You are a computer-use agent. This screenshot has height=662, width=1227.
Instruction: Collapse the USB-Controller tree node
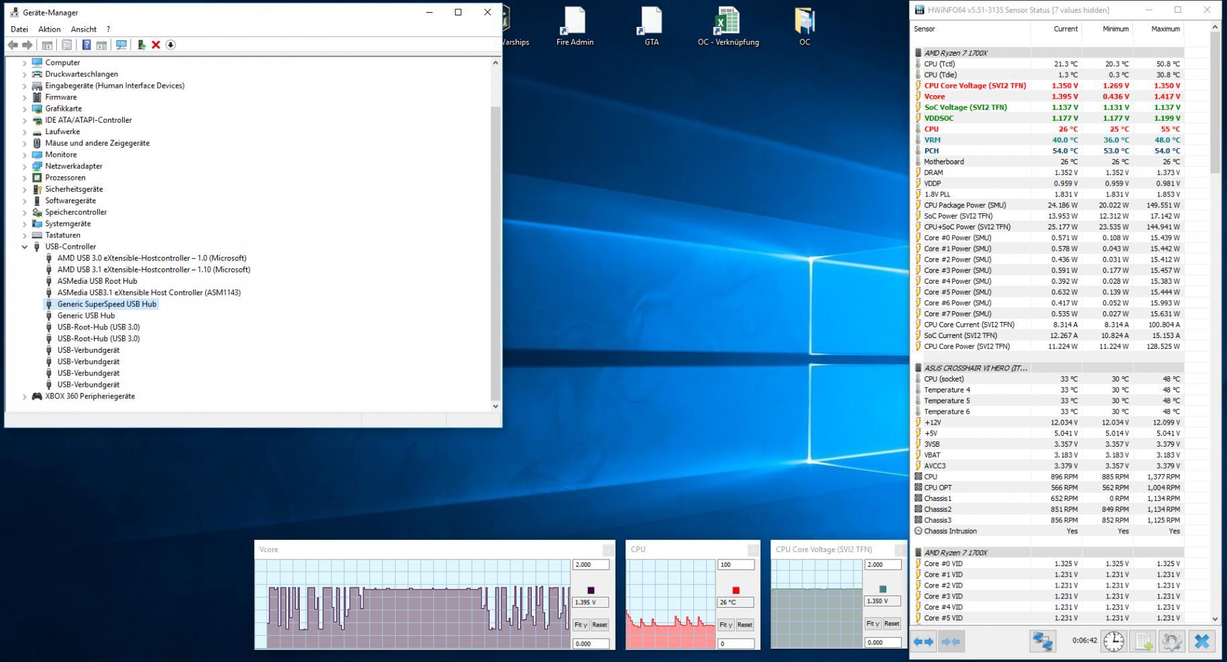point(25,247)
